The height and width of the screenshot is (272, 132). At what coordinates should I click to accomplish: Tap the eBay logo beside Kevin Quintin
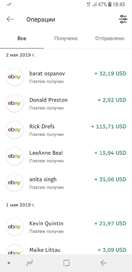click(15, 227)
